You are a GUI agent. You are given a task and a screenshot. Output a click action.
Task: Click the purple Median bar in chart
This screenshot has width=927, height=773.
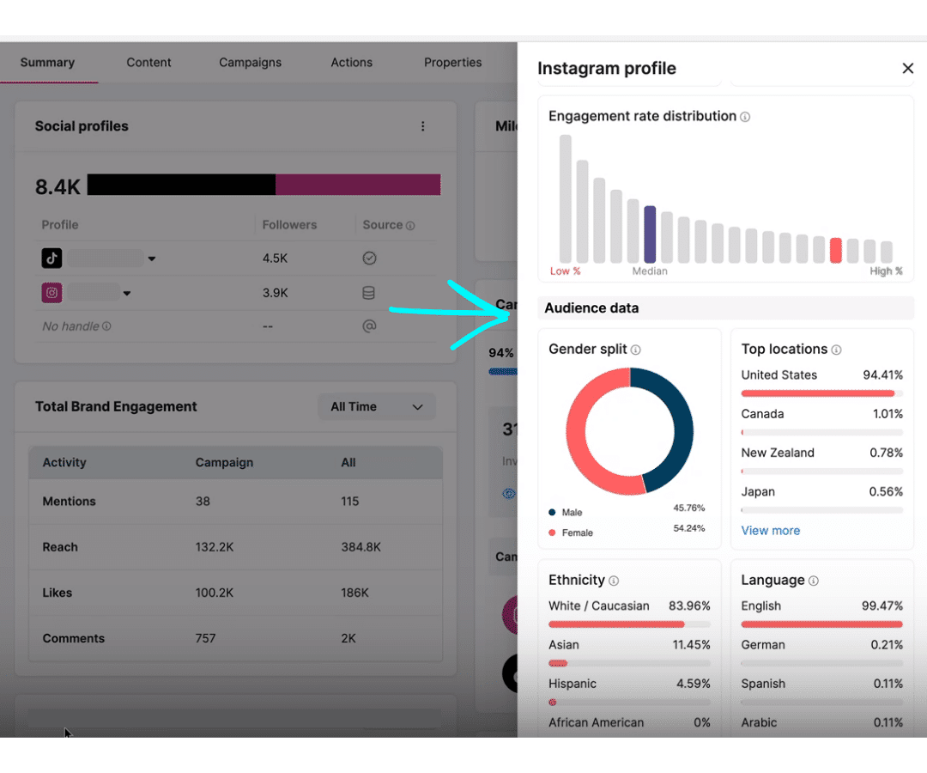tap(650, 234)
